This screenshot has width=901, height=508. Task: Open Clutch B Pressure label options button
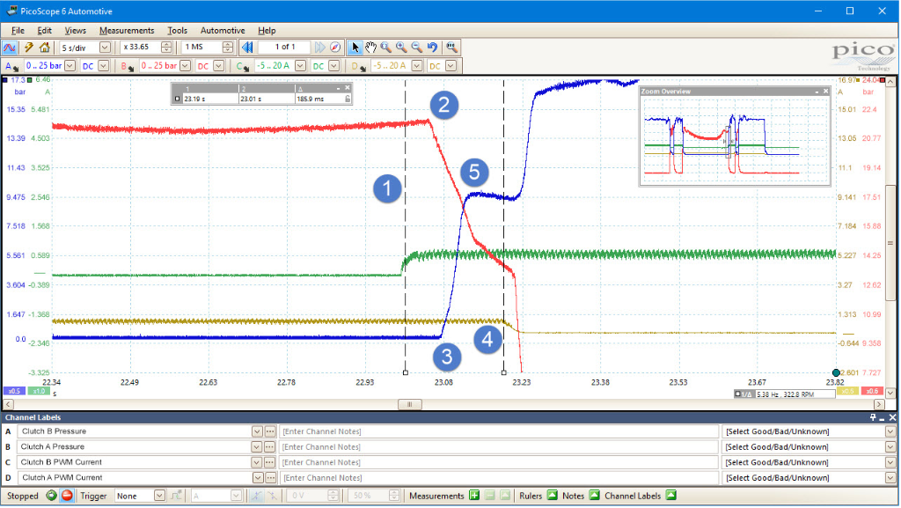[269, 431]
